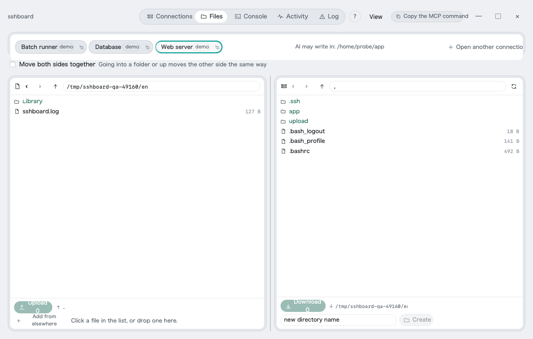This screenshot has width=533, height=339.
Task: Go forward in the local pane
Action: pyautogui.click(x=40, y=86)
